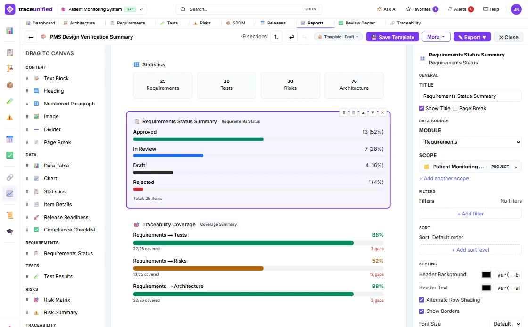Select the Image content element
528x327 pixels.
[62, 116]
